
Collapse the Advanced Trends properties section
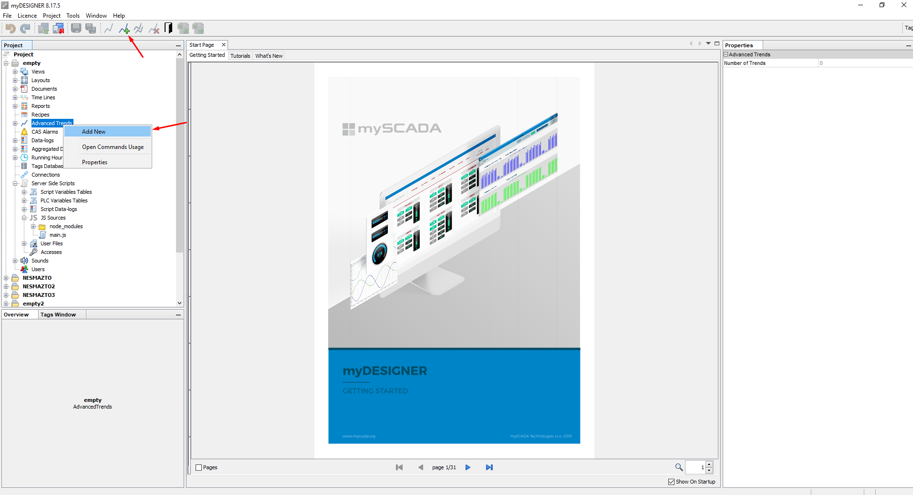coord(726,54)
